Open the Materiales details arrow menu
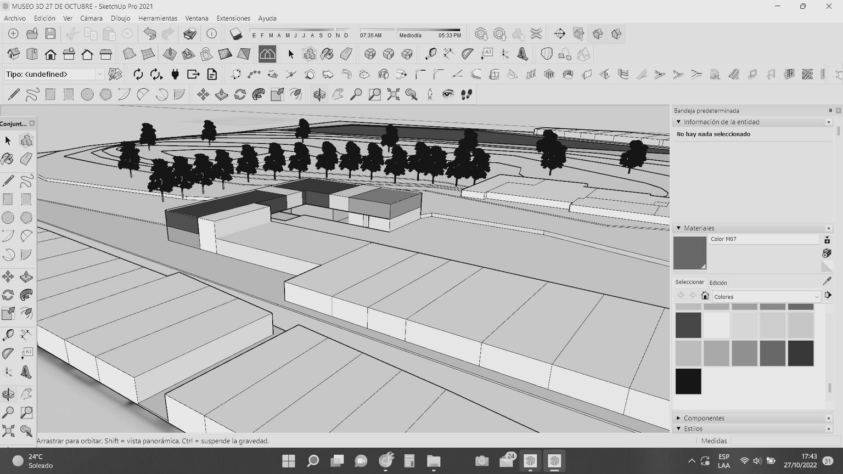The width and height of the screenshot is (843, 474). 828,296
